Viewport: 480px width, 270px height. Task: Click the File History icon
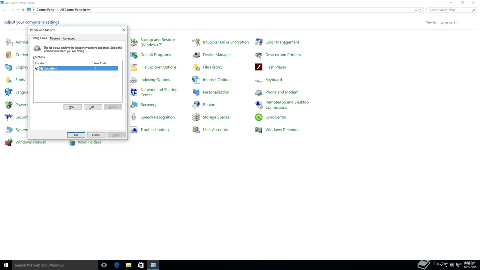point(196,67)
